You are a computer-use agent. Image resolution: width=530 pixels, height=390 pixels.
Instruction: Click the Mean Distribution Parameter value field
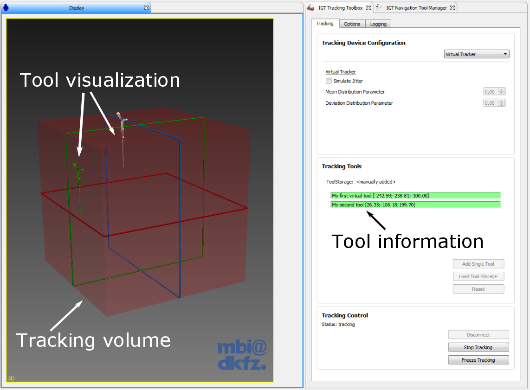click(x=491, y=91)
